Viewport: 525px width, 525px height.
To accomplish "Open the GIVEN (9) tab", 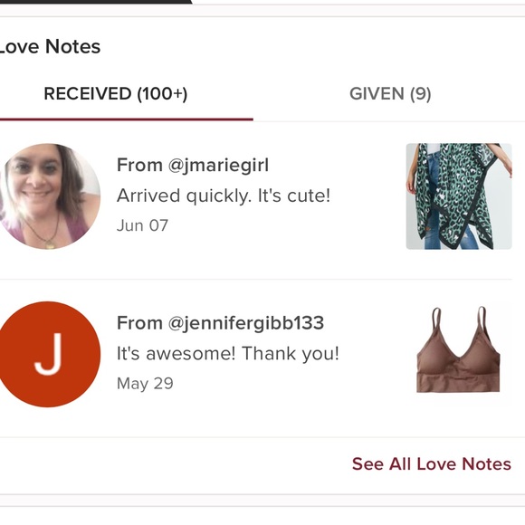I will [x=390, y=94].
